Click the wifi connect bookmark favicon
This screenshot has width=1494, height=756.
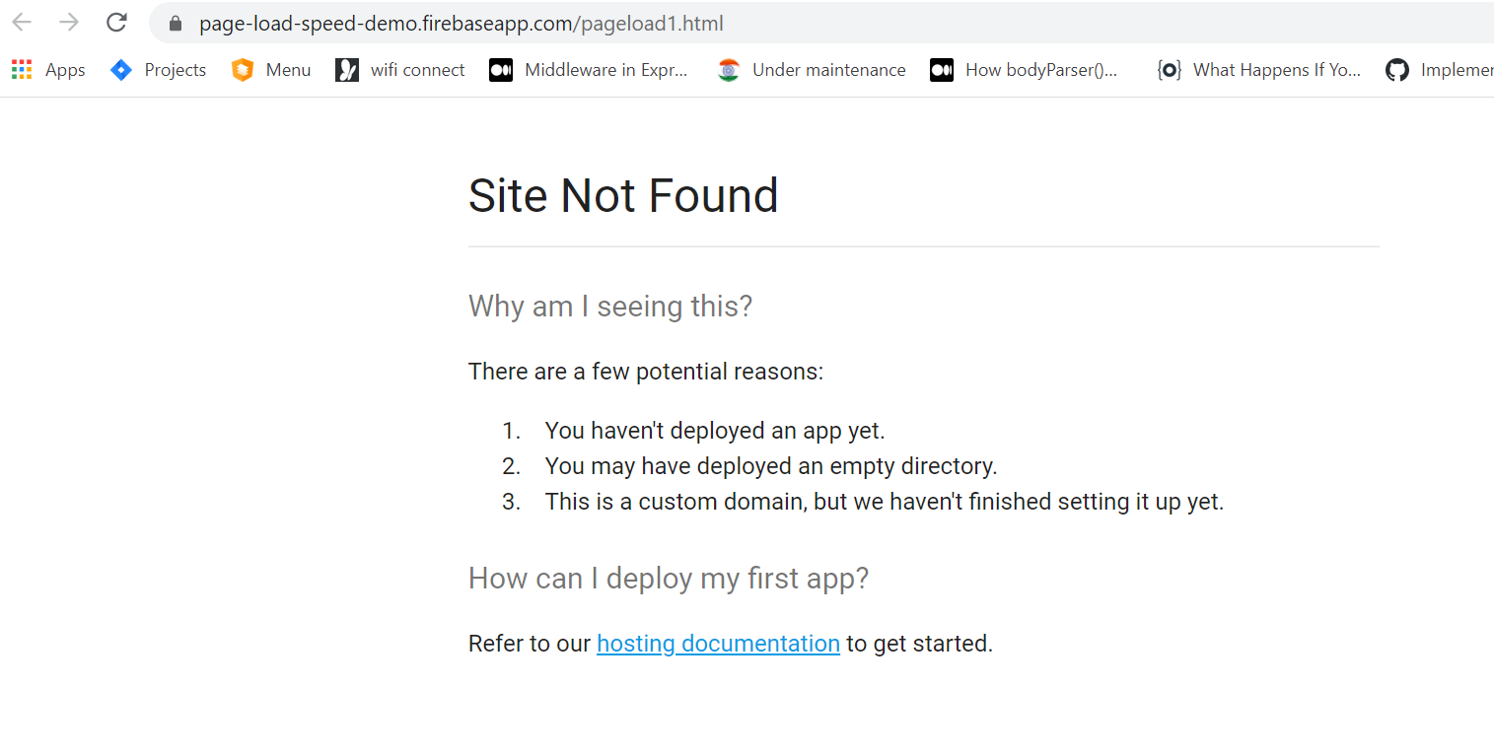[x=347, y=69]
